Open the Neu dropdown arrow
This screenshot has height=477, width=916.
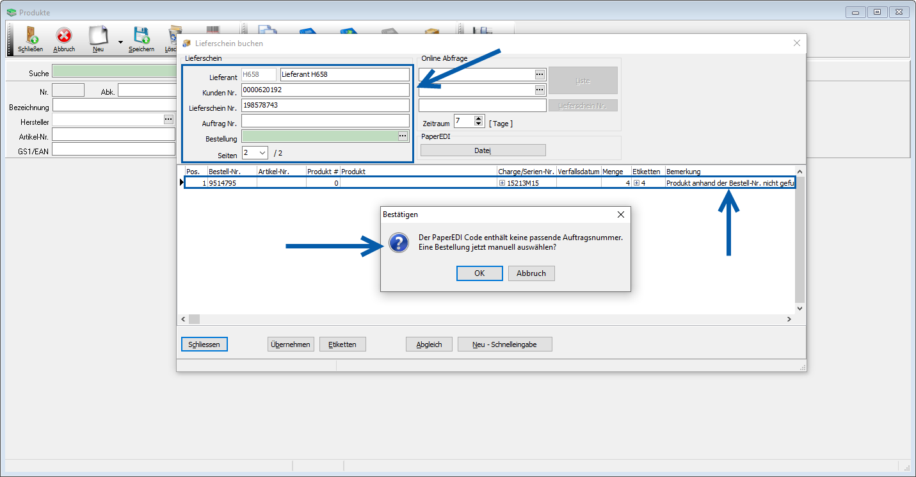pos(120,43)
